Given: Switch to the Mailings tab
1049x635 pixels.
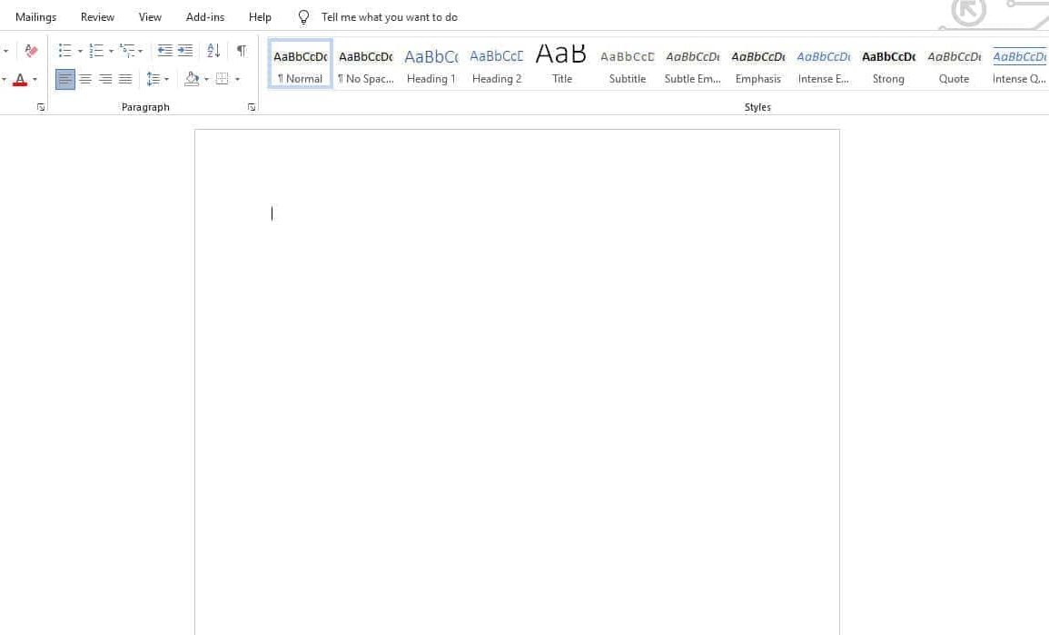Looking at the screenshot, I should 35,17.
